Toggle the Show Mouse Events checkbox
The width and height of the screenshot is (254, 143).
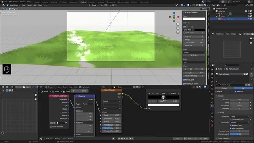click(184, 84)
